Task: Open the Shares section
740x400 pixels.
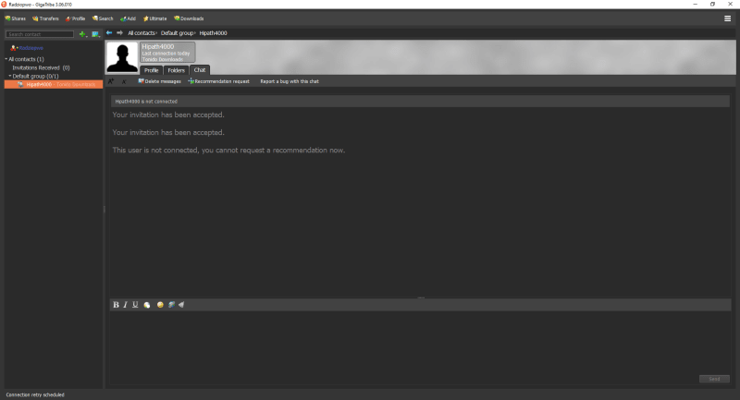Action: pos(15,18)
